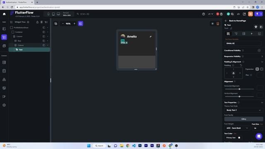
Task: Select the Animations play tab icon
Action: 252,34
